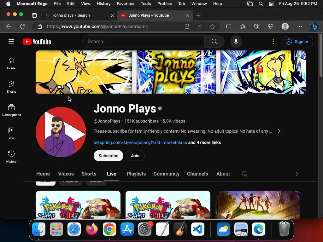Expand the channel description chevron

pyautogui.click(x=279, y=131)
